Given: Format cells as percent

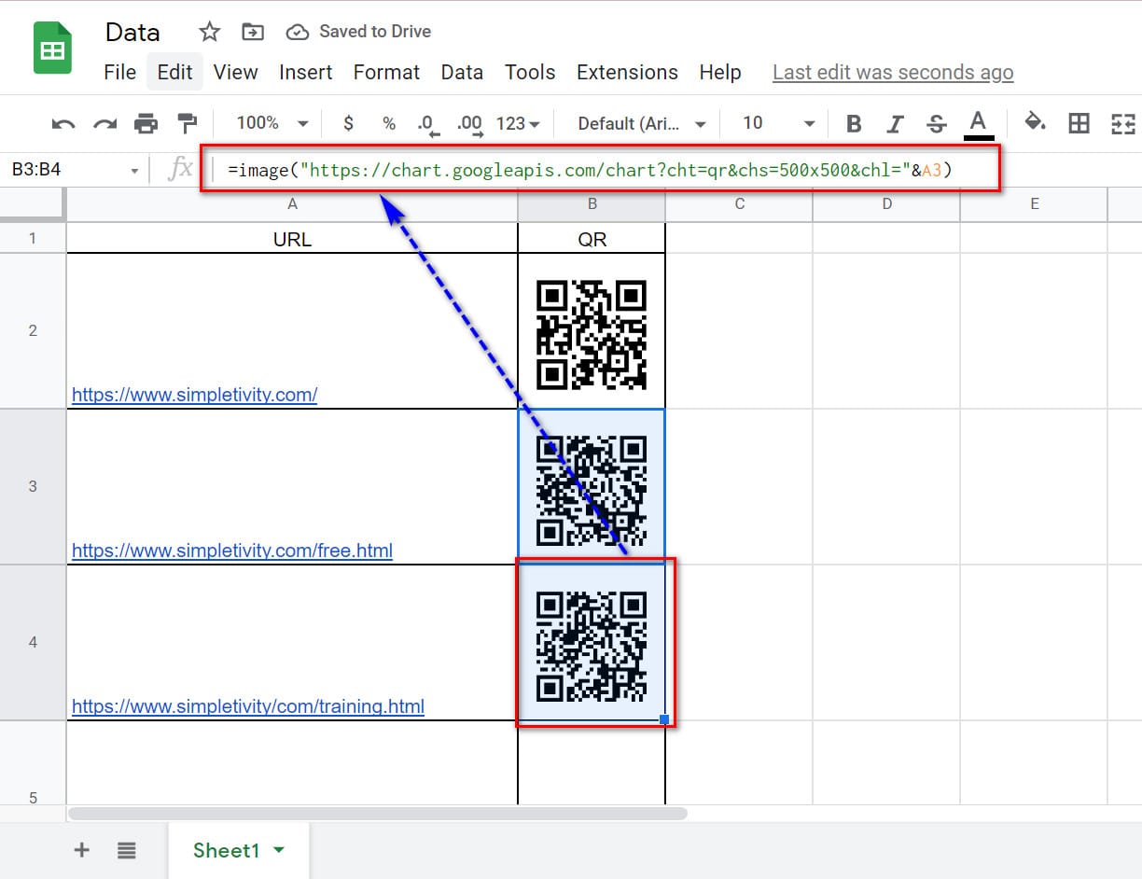Looking at the screenshot, I should (x=389, y=123).
